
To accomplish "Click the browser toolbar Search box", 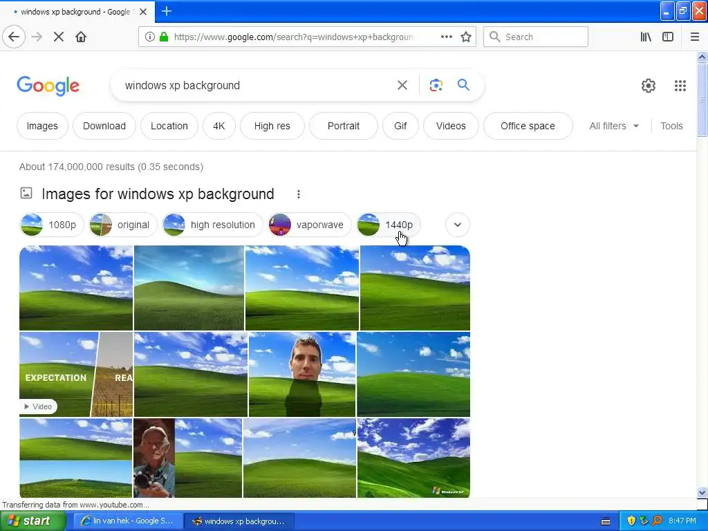I will pyautogui.click(x=536, y=37).
